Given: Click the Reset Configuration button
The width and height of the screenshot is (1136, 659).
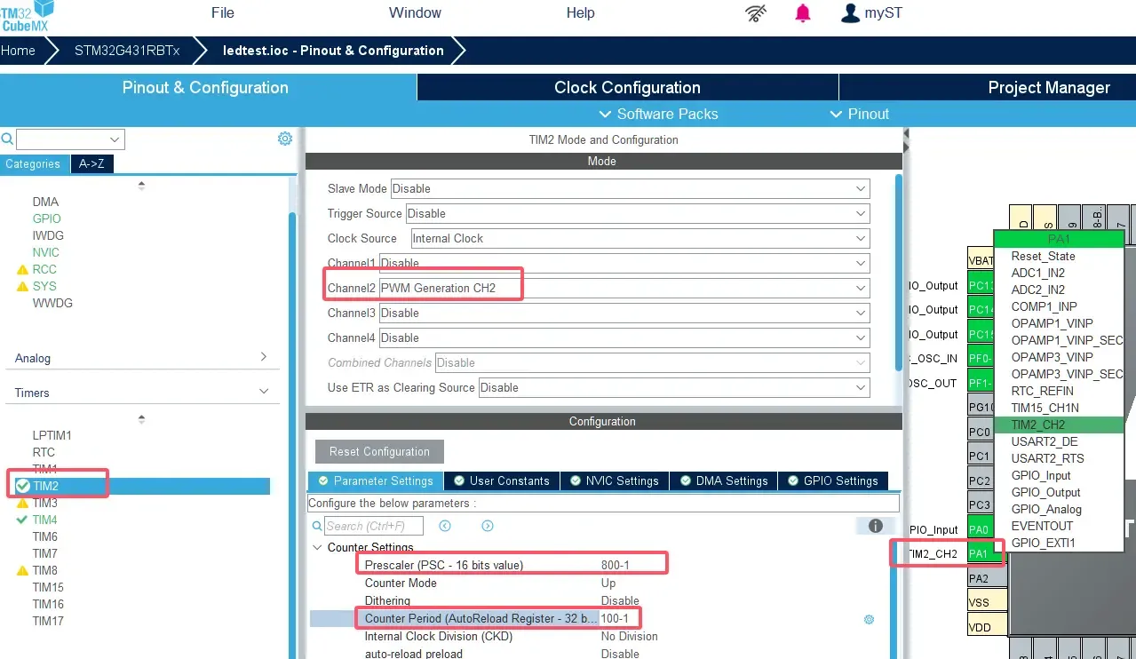Looking at the screenshot, I should tap(379, 451).
